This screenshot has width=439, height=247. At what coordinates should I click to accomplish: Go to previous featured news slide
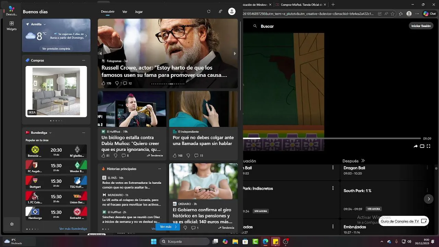click(x=100, y=54)
